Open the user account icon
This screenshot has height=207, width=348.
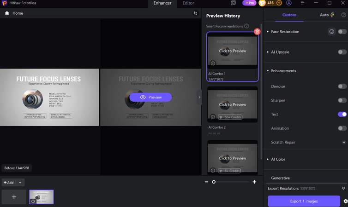(289, 3)
